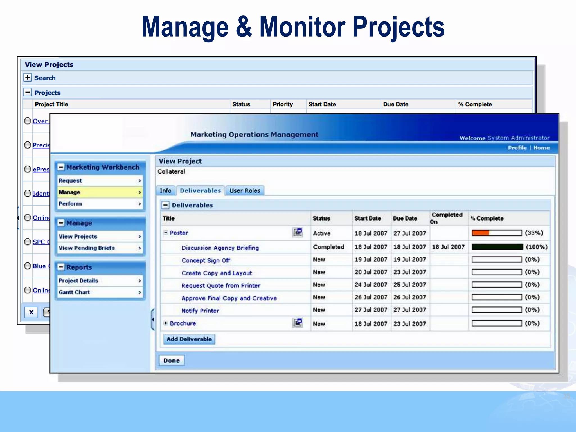Click the Brochure row copy icon
This screenshot has width=576, height=432.
click(298, 323)
